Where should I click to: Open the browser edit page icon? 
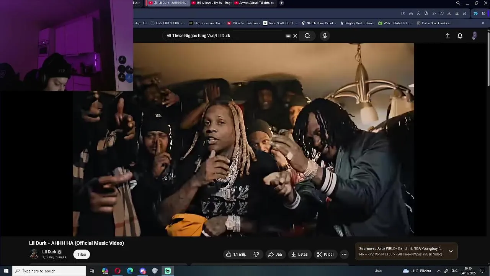click(x=403, y=13)
